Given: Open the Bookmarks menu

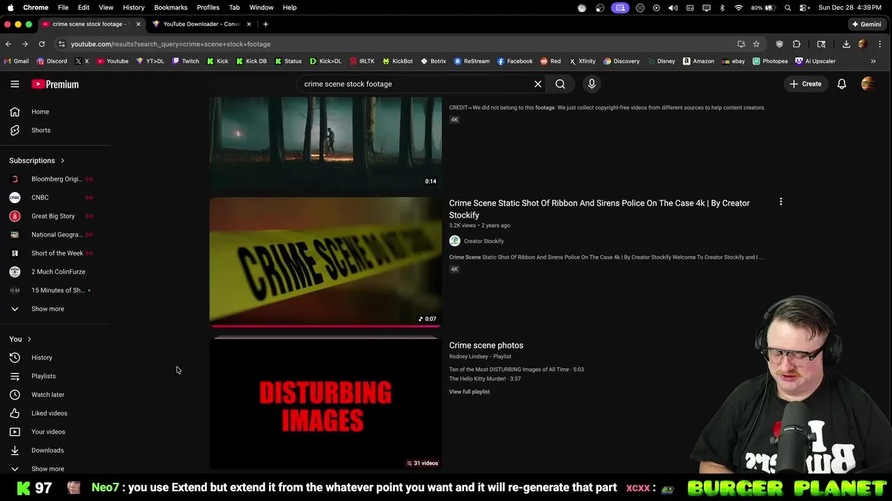Looking at the screenshot, I should 171,8.
